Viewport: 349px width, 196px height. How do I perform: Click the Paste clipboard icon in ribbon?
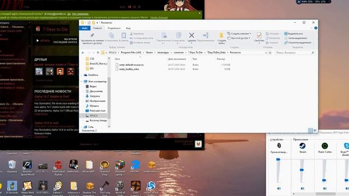124,35
